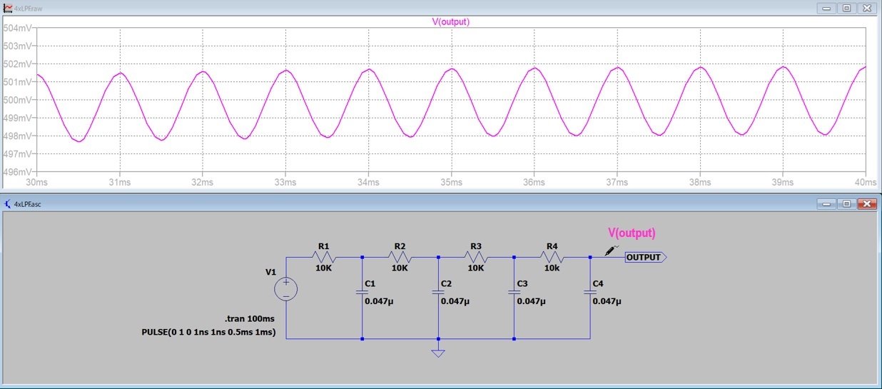Select the C4 capacitor symbol

[590, 292]
